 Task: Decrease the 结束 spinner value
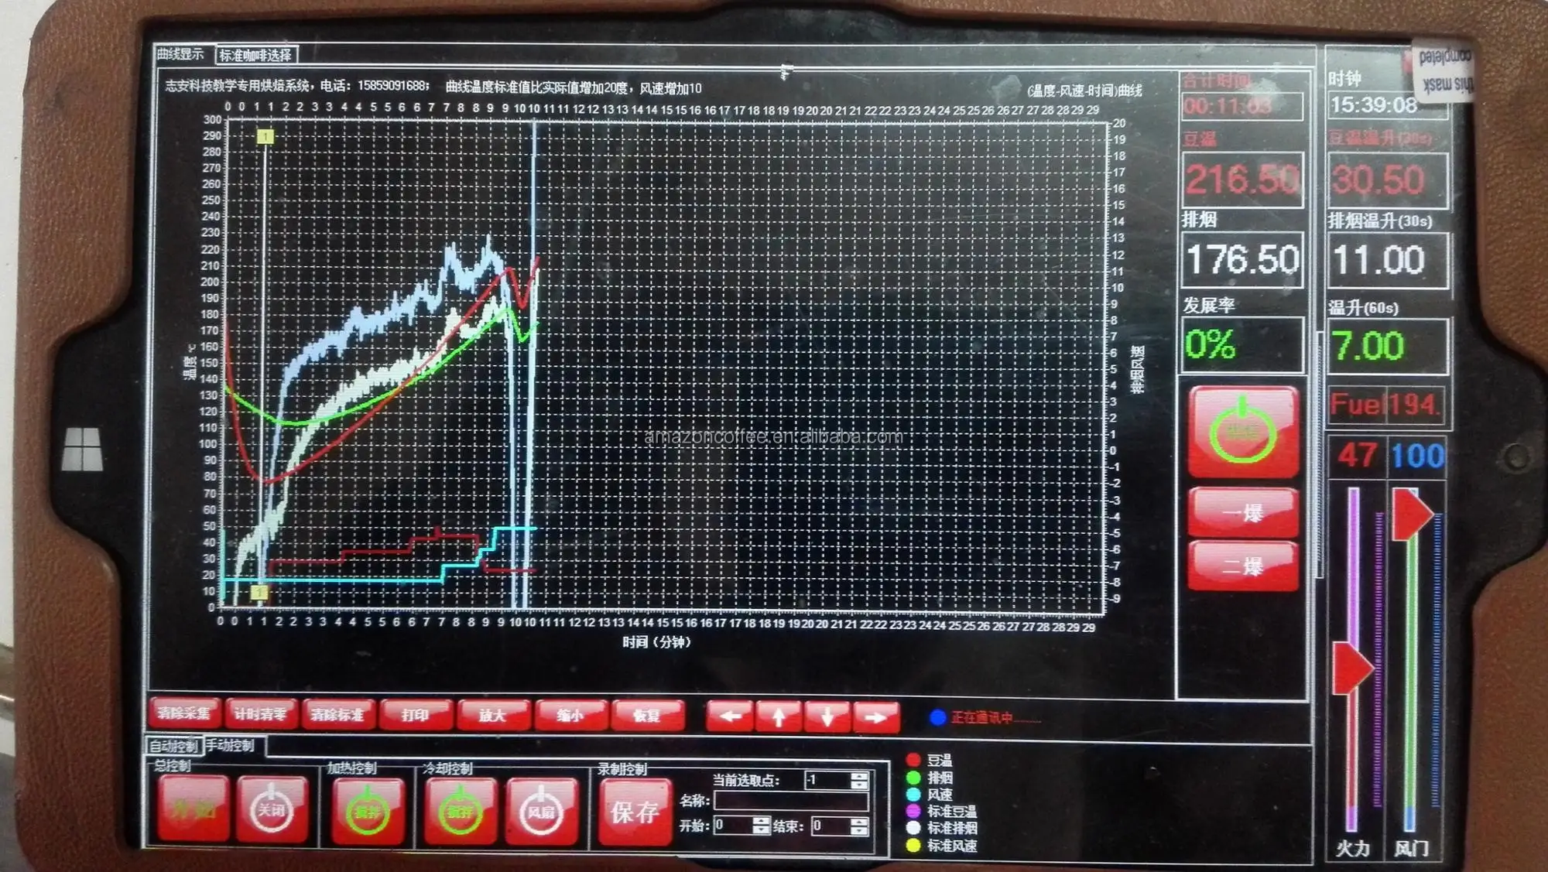(859, 831)
